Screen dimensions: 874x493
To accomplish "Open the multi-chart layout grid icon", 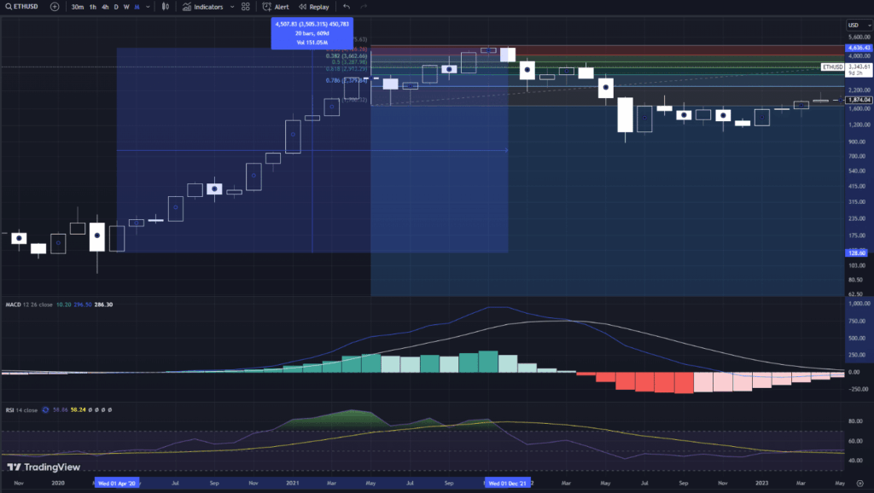I will tap(244, 8).
